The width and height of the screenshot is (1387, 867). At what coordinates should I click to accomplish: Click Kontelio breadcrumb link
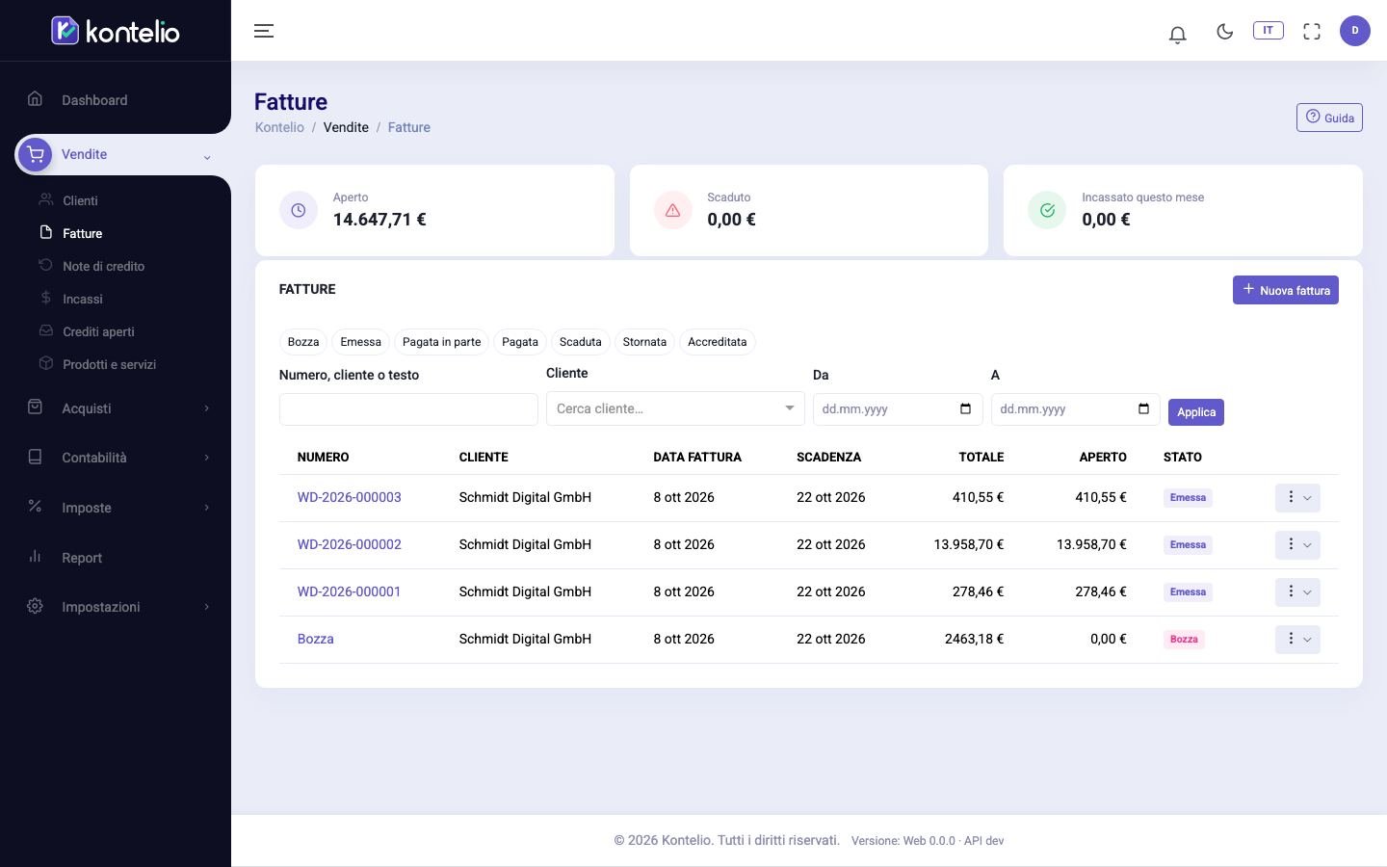(x=279, y=127)
